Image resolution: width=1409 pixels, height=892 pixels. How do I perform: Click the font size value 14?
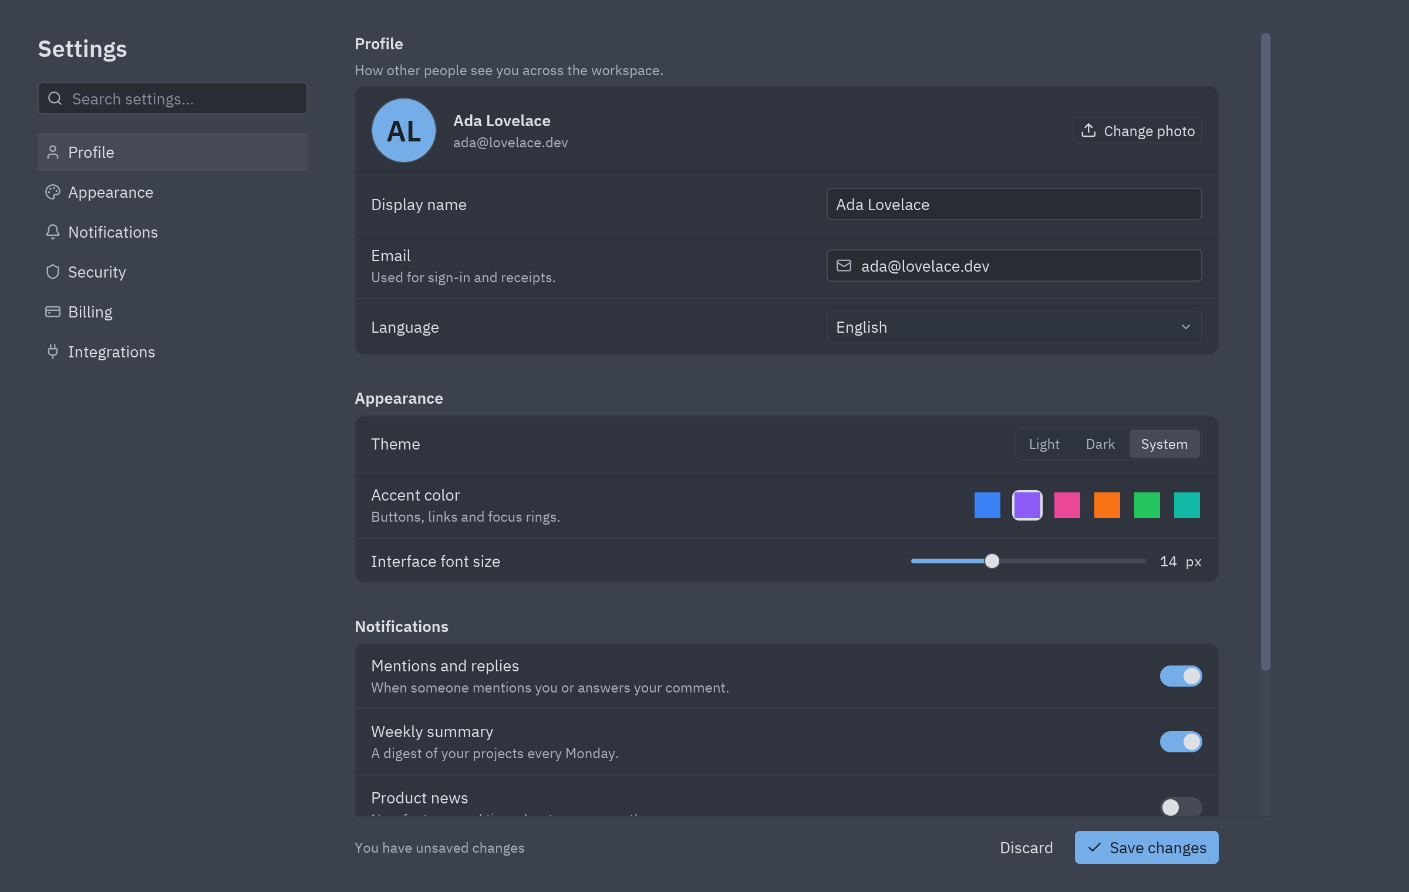pos(1168,562)
